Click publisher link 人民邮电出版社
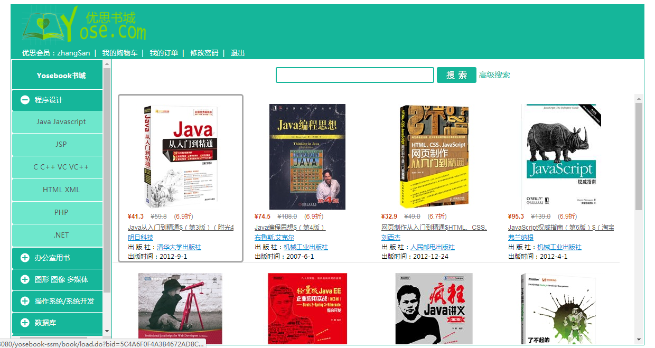Screen dimensions: 655x348 pos(433,247)
